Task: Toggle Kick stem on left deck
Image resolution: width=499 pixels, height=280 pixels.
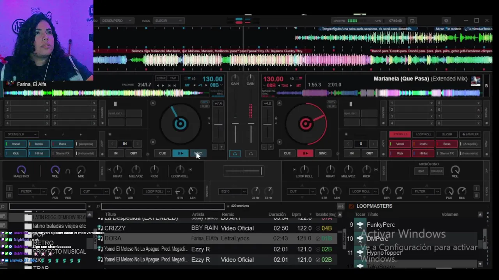Action: click(15, 153)
